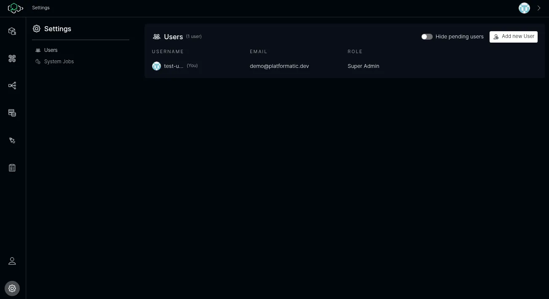Open the database storage icon in sidebar
Image resolution: width=549 pixels, height=299 pixels.
click(12, 113)
